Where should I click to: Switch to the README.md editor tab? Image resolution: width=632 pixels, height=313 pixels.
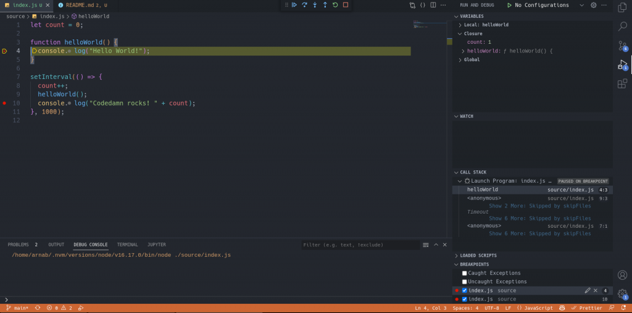[x=82, y=5]
